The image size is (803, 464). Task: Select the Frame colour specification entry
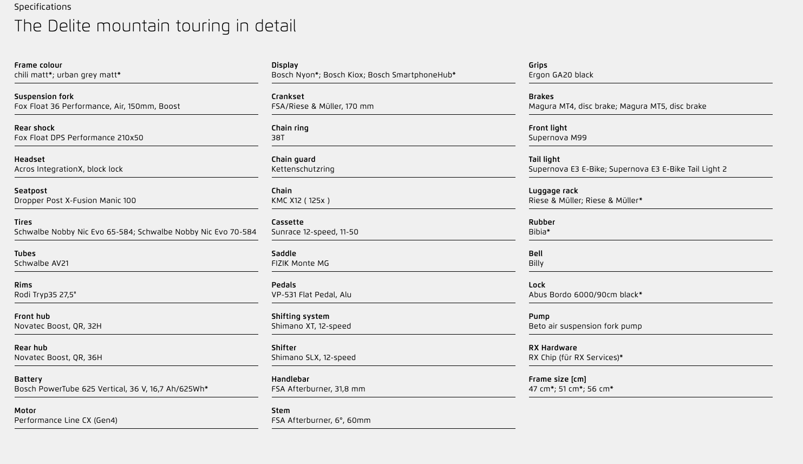(x=136, y=70)
